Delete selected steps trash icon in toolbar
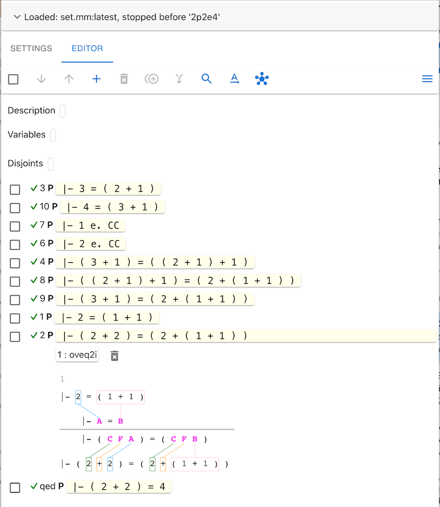 pyautogui.click(x=124, y=79)
